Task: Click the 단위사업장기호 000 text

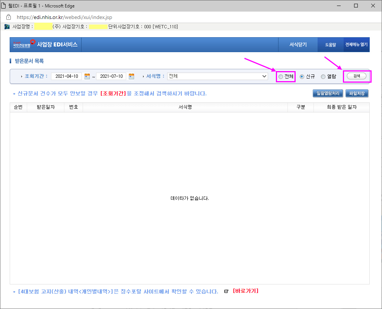Action: pyautogui.click(x=130, y=26)
